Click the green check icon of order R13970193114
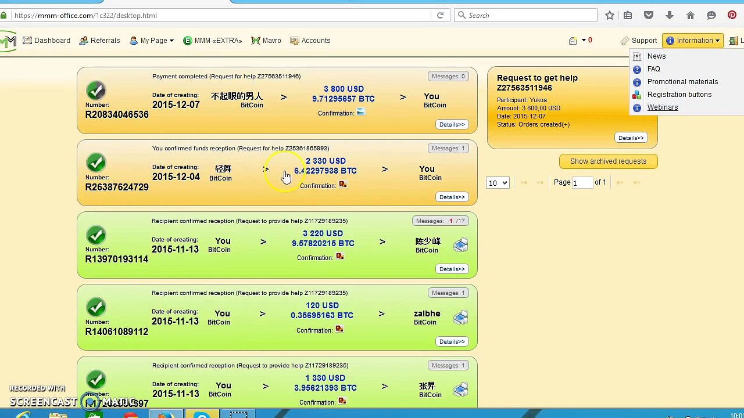This screenshot has height=418, width=744. pyautogui.click(x=96, y=235)
